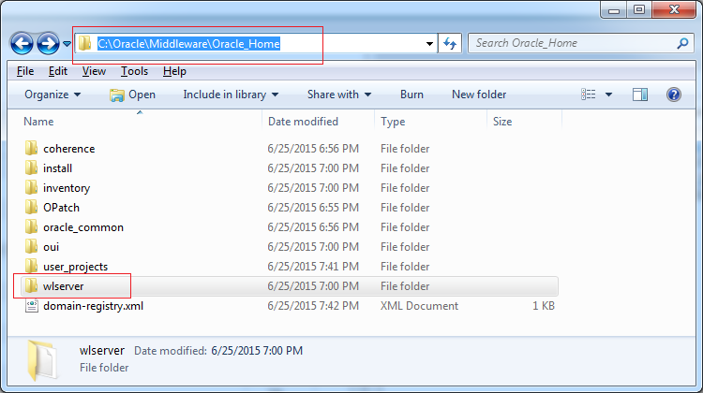Click the details pane date modified value
The height and width of the screenshot is (393, 703).
tap(257, 351)
